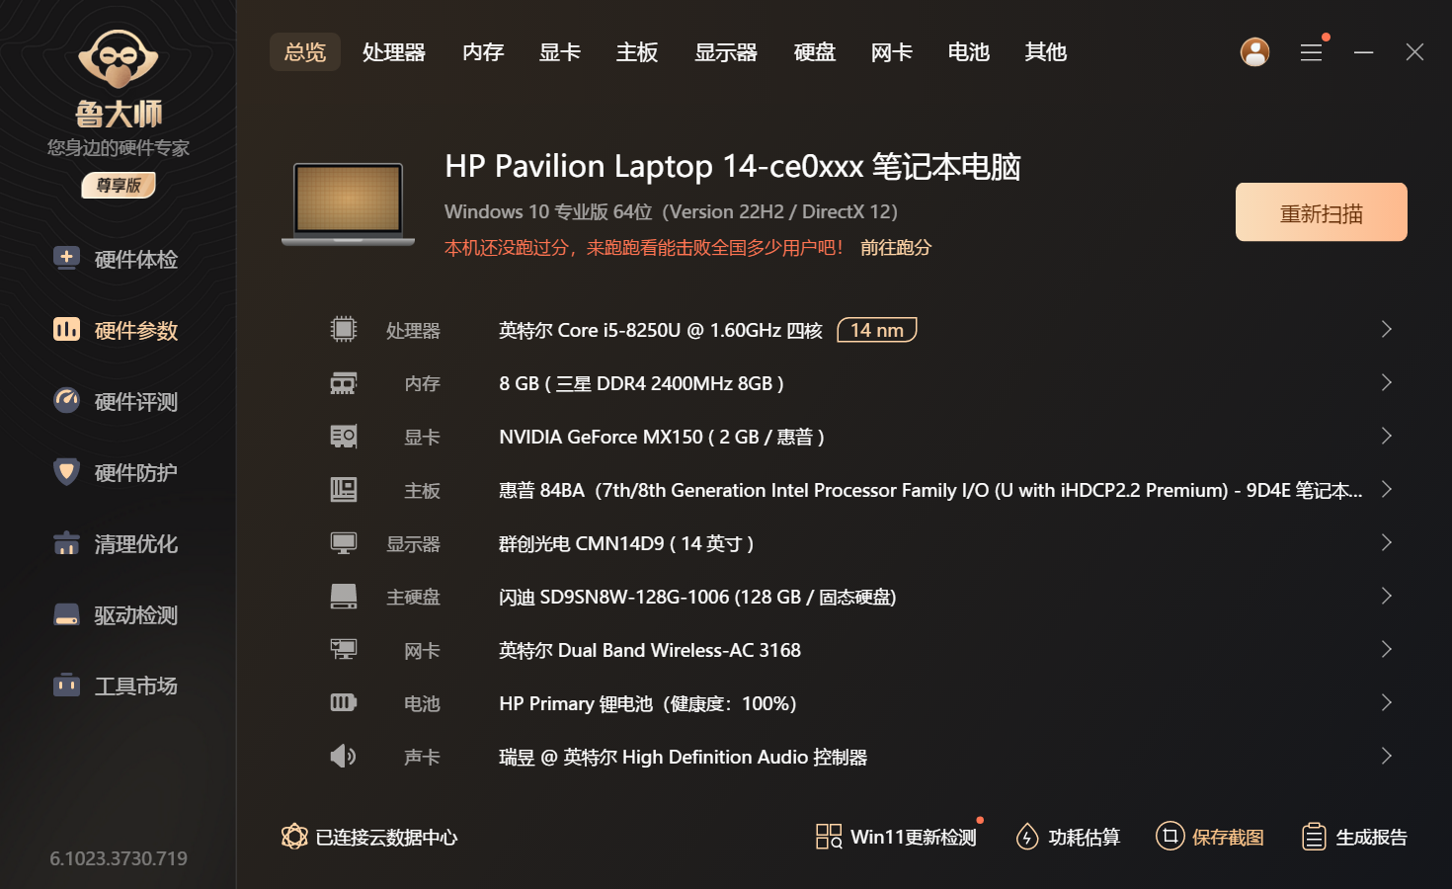Click the 鲁大师 monkey logo
This screenshot has height=889, width=1452.
pos(119,59)
